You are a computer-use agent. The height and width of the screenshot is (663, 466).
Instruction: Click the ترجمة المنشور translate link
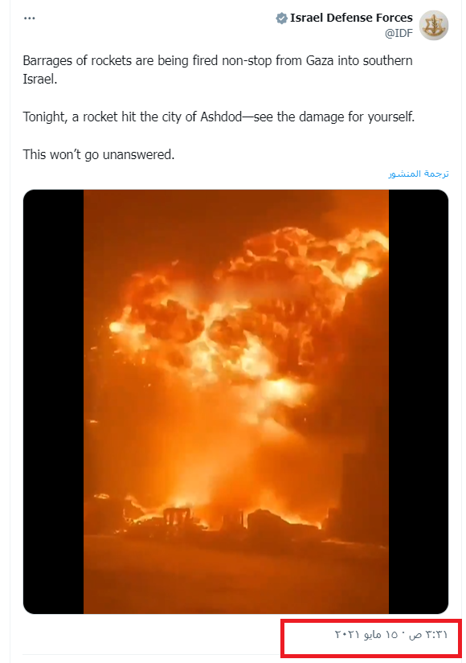click(x=419, y=174)
